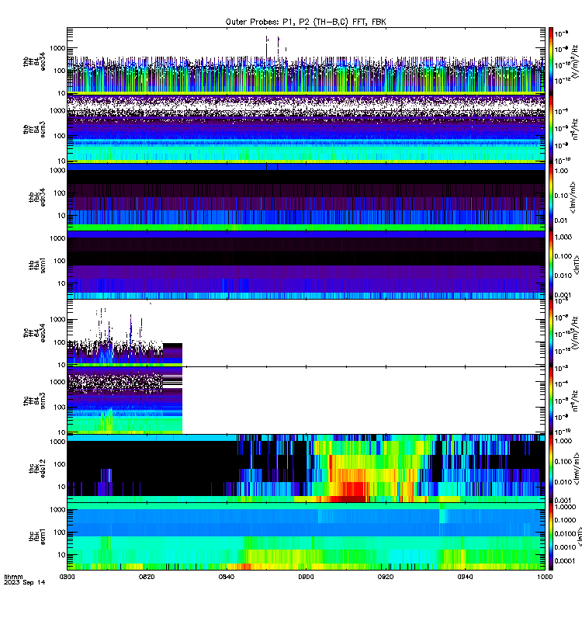Click the 'thb fbk scm1' panel label
Viewport: 582px width, 621px height.
point(37,265)
